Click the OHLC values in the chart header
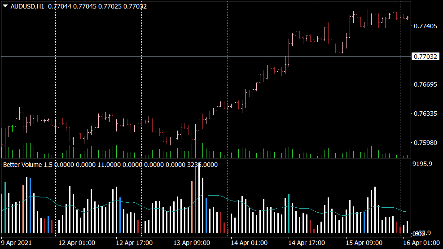The height and width of the screenshot is (249, 443). [x=97, y=6]
